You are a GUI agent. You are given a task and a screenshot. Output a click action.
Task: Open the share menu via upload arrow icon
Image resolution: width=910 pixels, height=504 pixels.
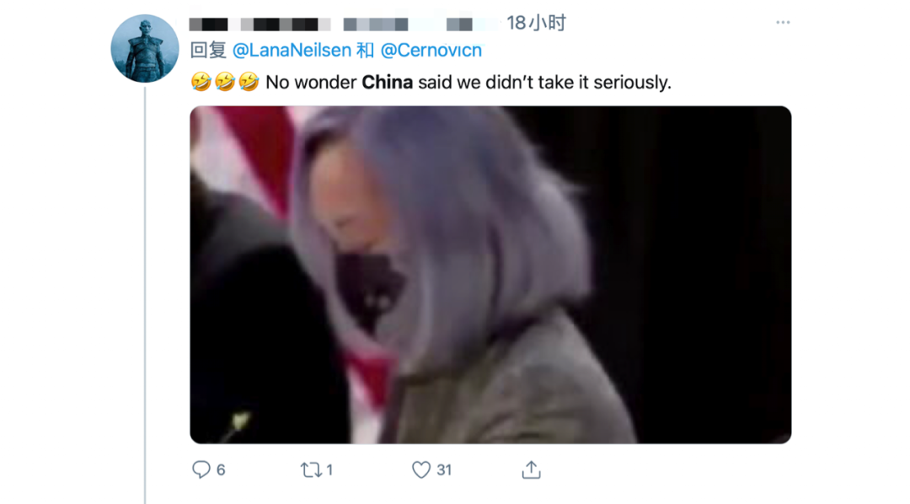click(x=531, y=469)
